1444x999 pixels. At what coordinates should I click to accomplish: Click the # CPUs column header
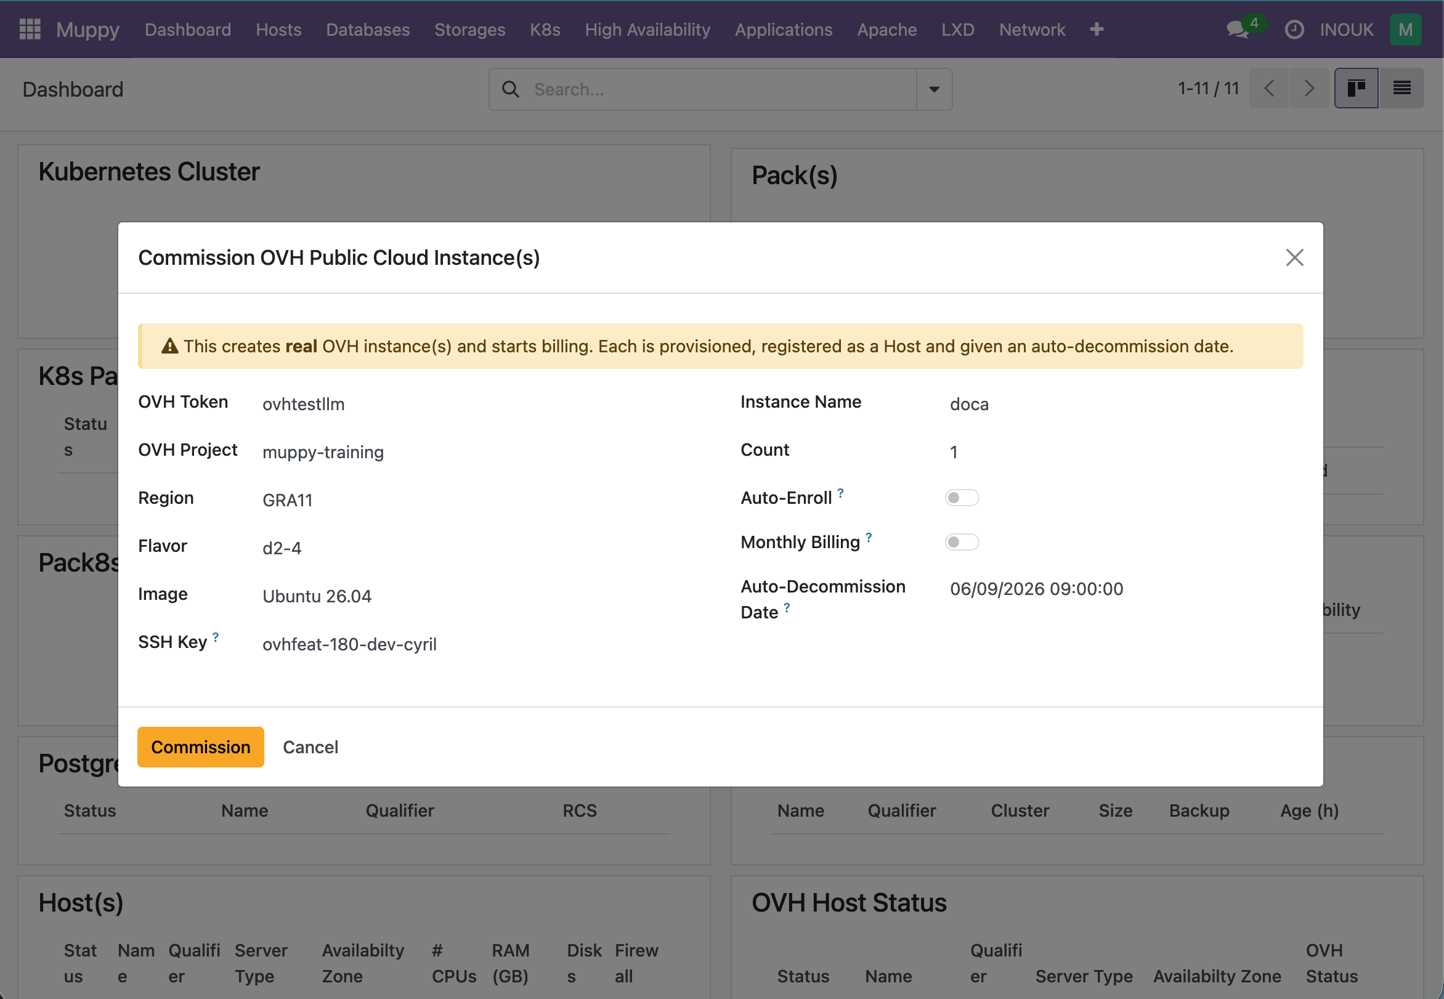click(x=454, y=963)
